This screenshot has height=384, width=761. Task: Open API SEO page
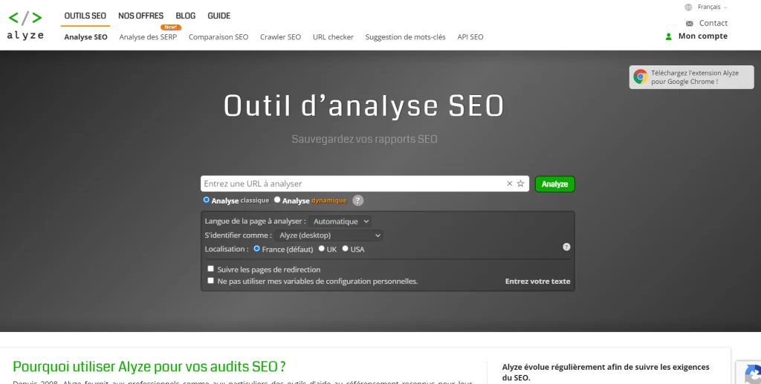[x=470, y=37]
